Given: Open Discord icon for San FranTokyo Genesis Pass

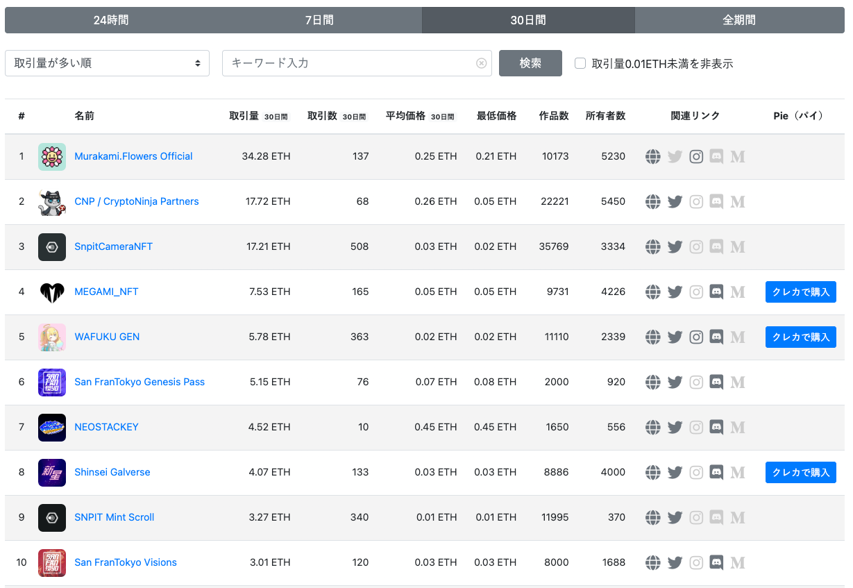Looking at the screenshot, I should [x=717, y=382].
